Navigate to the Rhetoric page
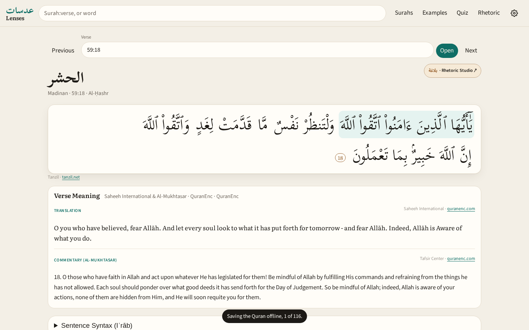The height and width of the screenshot is (330, 529). [x=489, y=13]
